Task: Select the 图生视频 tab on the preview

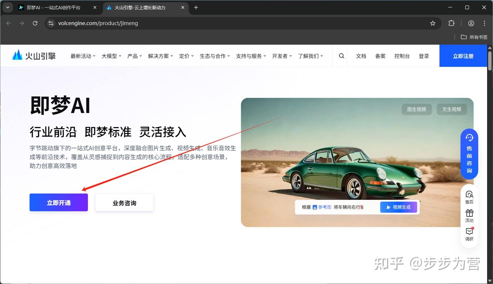Action: tap(417, 109)
